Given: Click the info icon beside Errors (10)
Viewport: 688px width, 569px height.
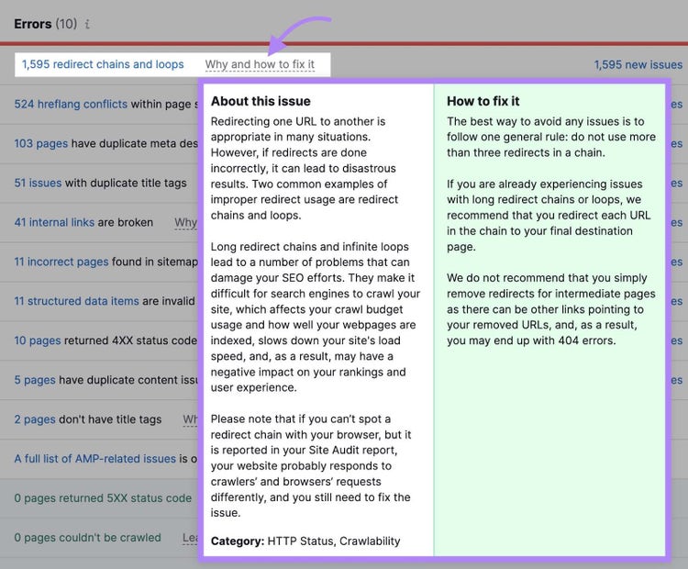Looking at the screenshot, I should pyautogui.click(x=87, y=24).
